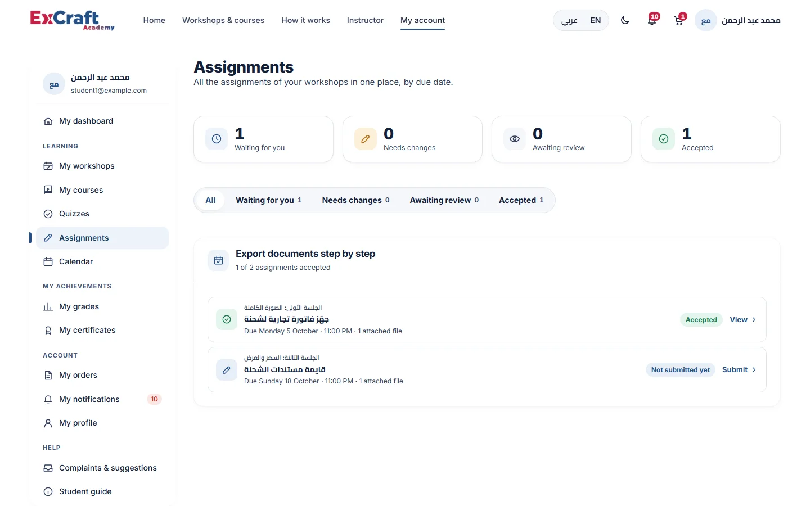
Task: Open My orders in sidebar
Action: pyautogui.click(x=102, y=375)
